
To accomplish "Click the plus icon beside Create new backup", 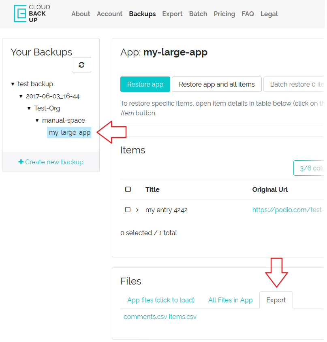I will [x=21, y=162].
